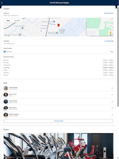The height and width of the screenshot is (159, 119).
Task: Expand Stefan English's profile arrow
Action: coord(112,115)
